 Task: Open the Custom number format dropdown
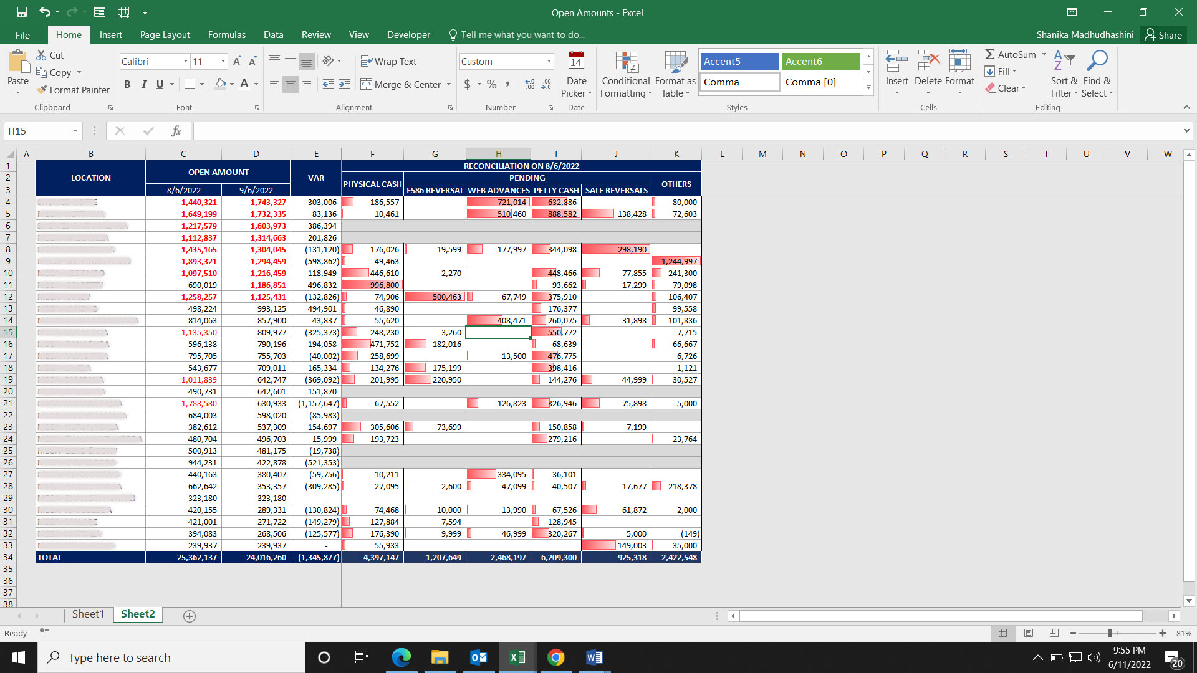pyautogui.click(x=549, y=61)
